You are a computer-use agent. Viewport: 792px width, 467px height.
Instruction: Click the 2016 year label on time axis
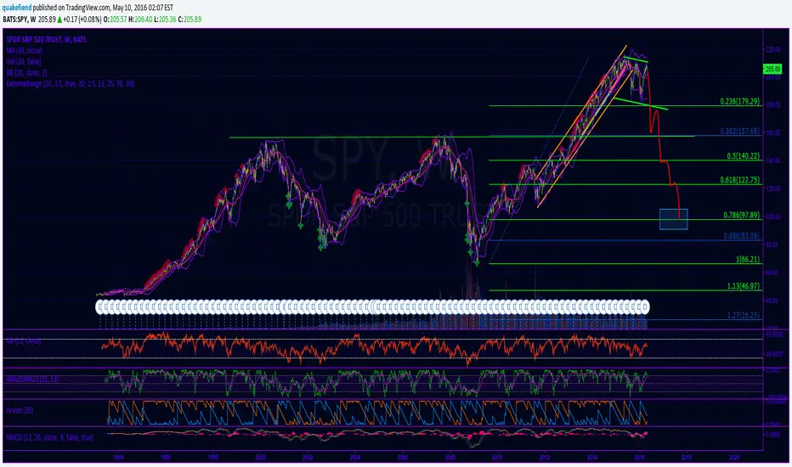(639, 457)
